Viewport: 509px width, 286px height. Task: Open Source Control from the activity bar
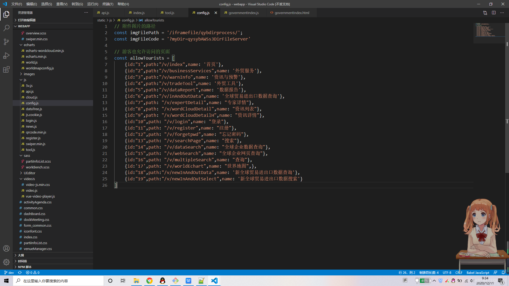pos(6,42)
